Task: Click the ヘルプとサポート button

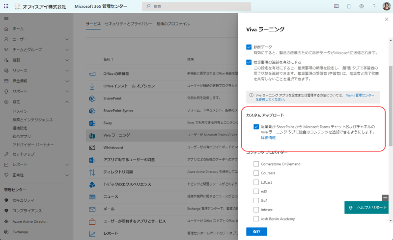Action: pos(366,208)
